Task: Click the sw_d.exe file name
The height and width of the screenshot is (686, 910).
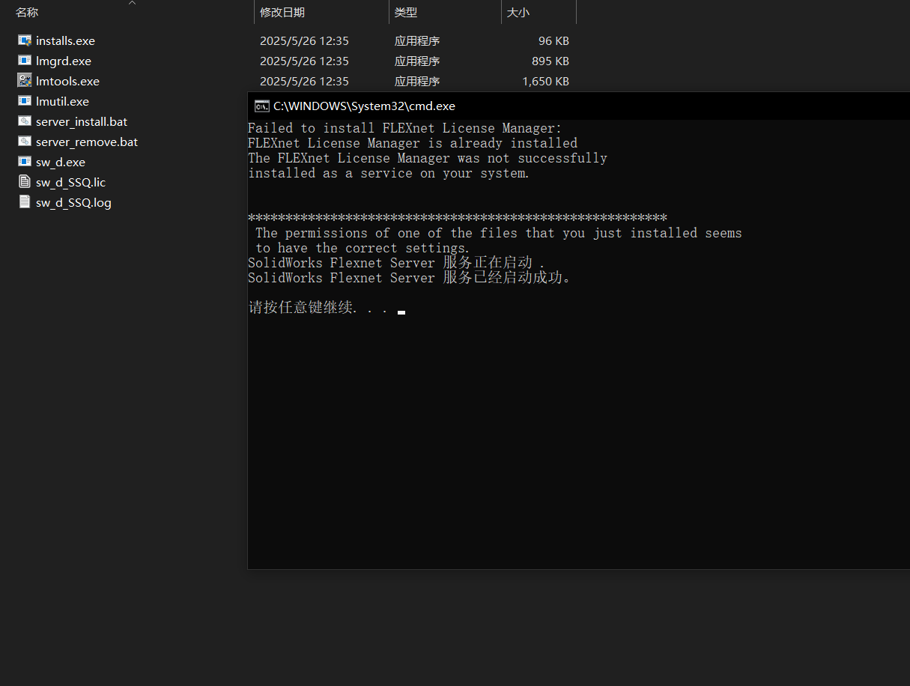Action: (61, 162)
